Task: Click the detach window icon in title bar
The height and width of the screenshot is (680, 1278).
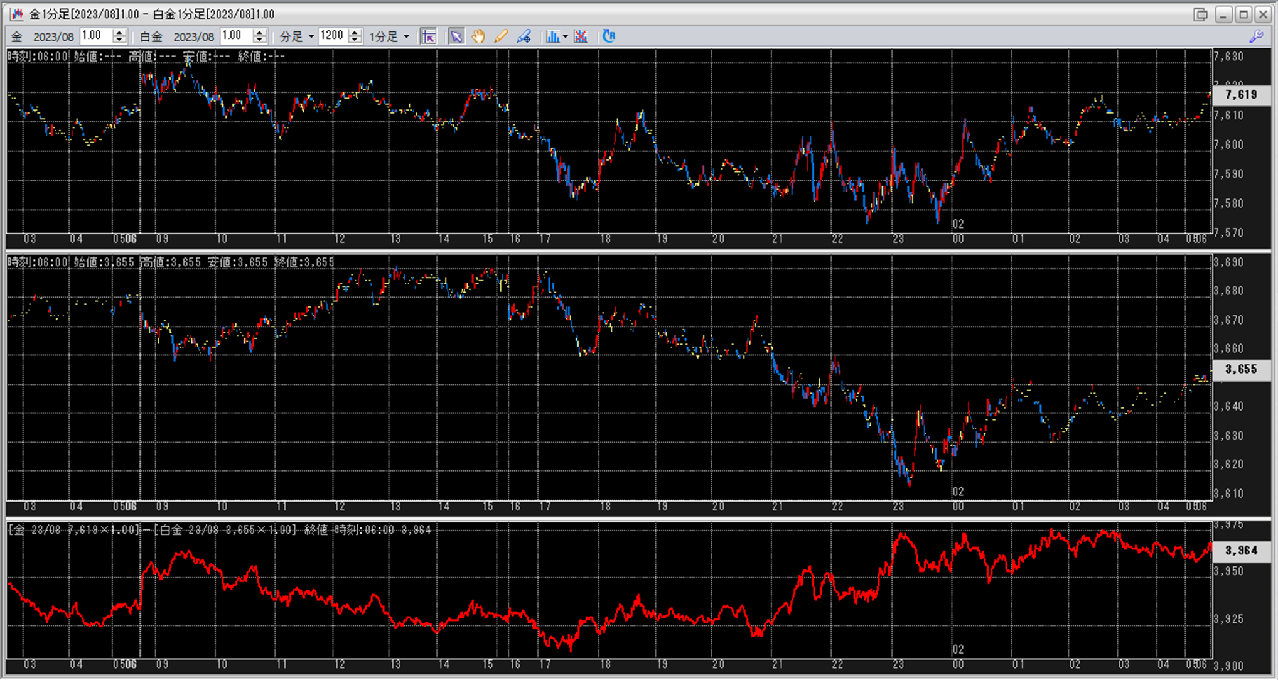Action: [x=1200, y=14]
